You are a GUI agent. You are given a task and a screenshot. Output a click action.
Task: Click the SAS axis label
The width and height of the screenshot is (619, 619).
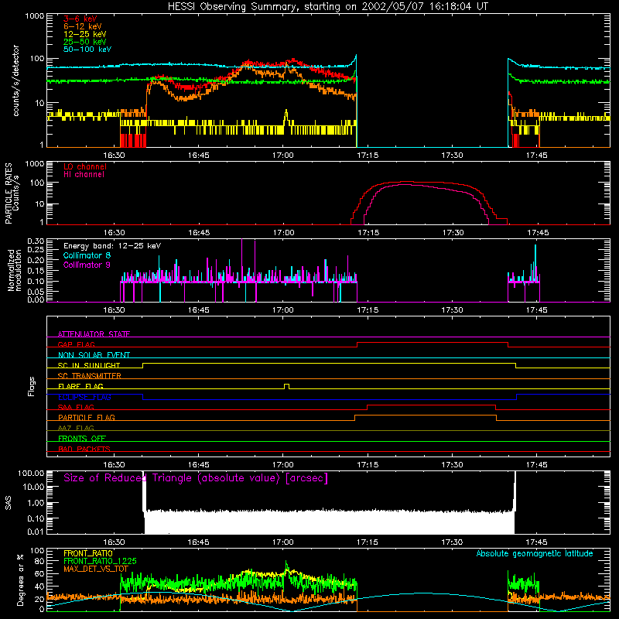click(9, 503)
